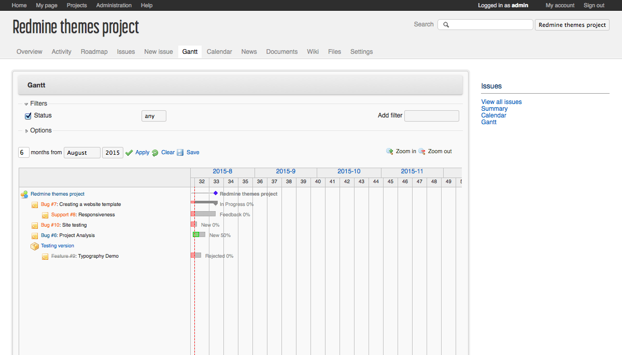The image size is (622, 355).
Task: Click the green Bug #6 progress bar
Action: 195,234
